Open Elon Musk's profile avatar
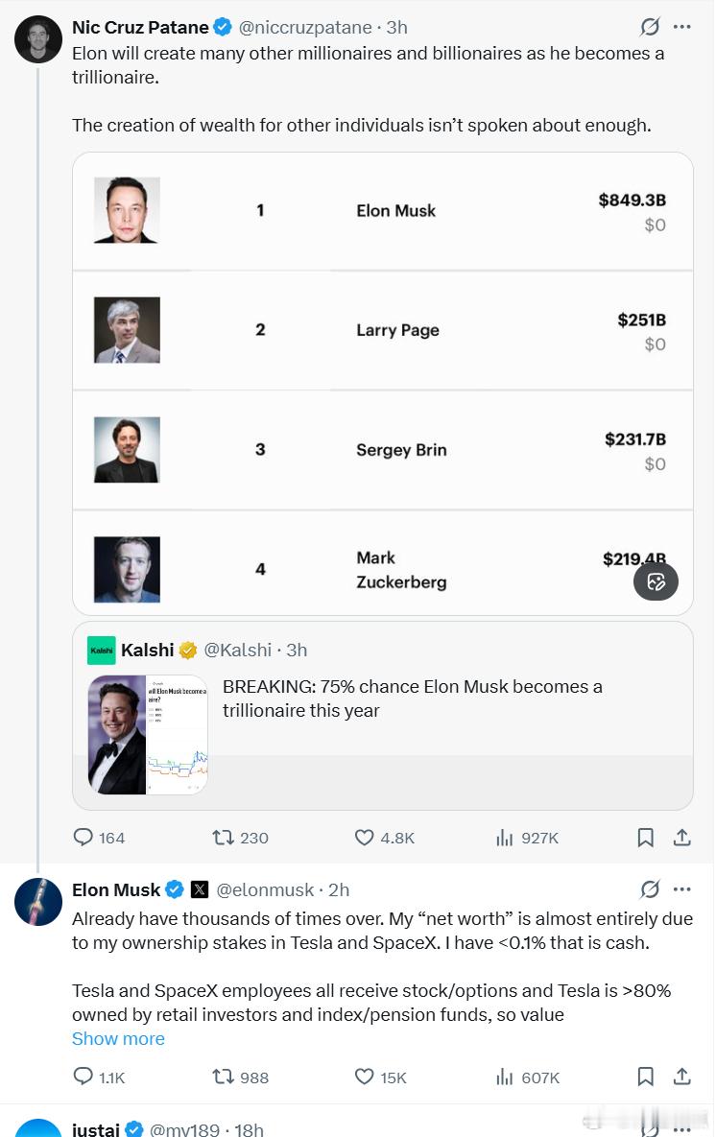This screenshot has width=716, height=1137. [38, 901]
